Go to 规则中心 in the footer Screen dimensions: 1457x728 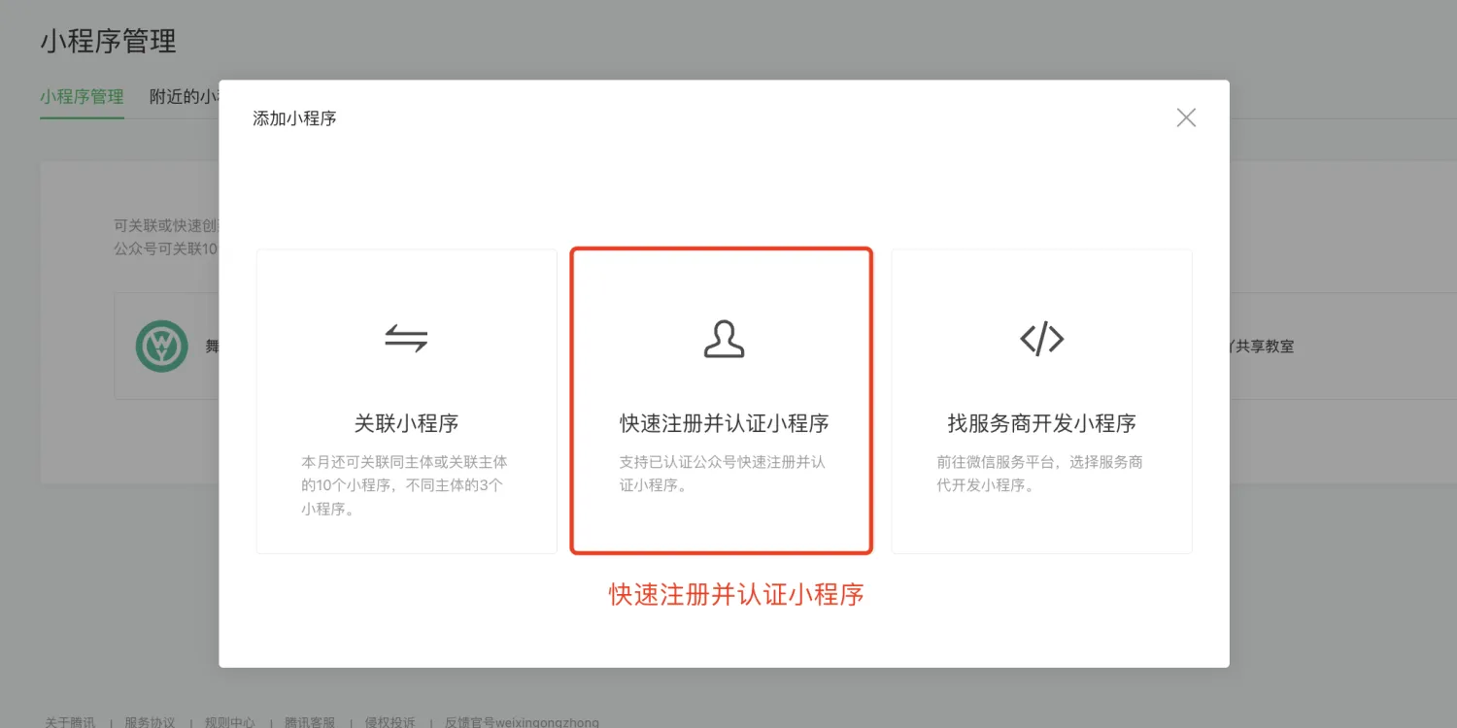click(x=229, y=722)
